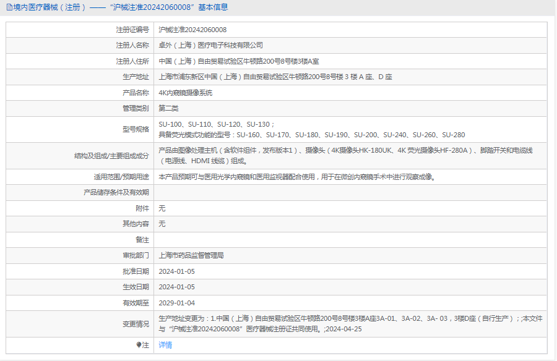
Task: Click the 第二类 management category value
Action: click(x=168, y=108)
